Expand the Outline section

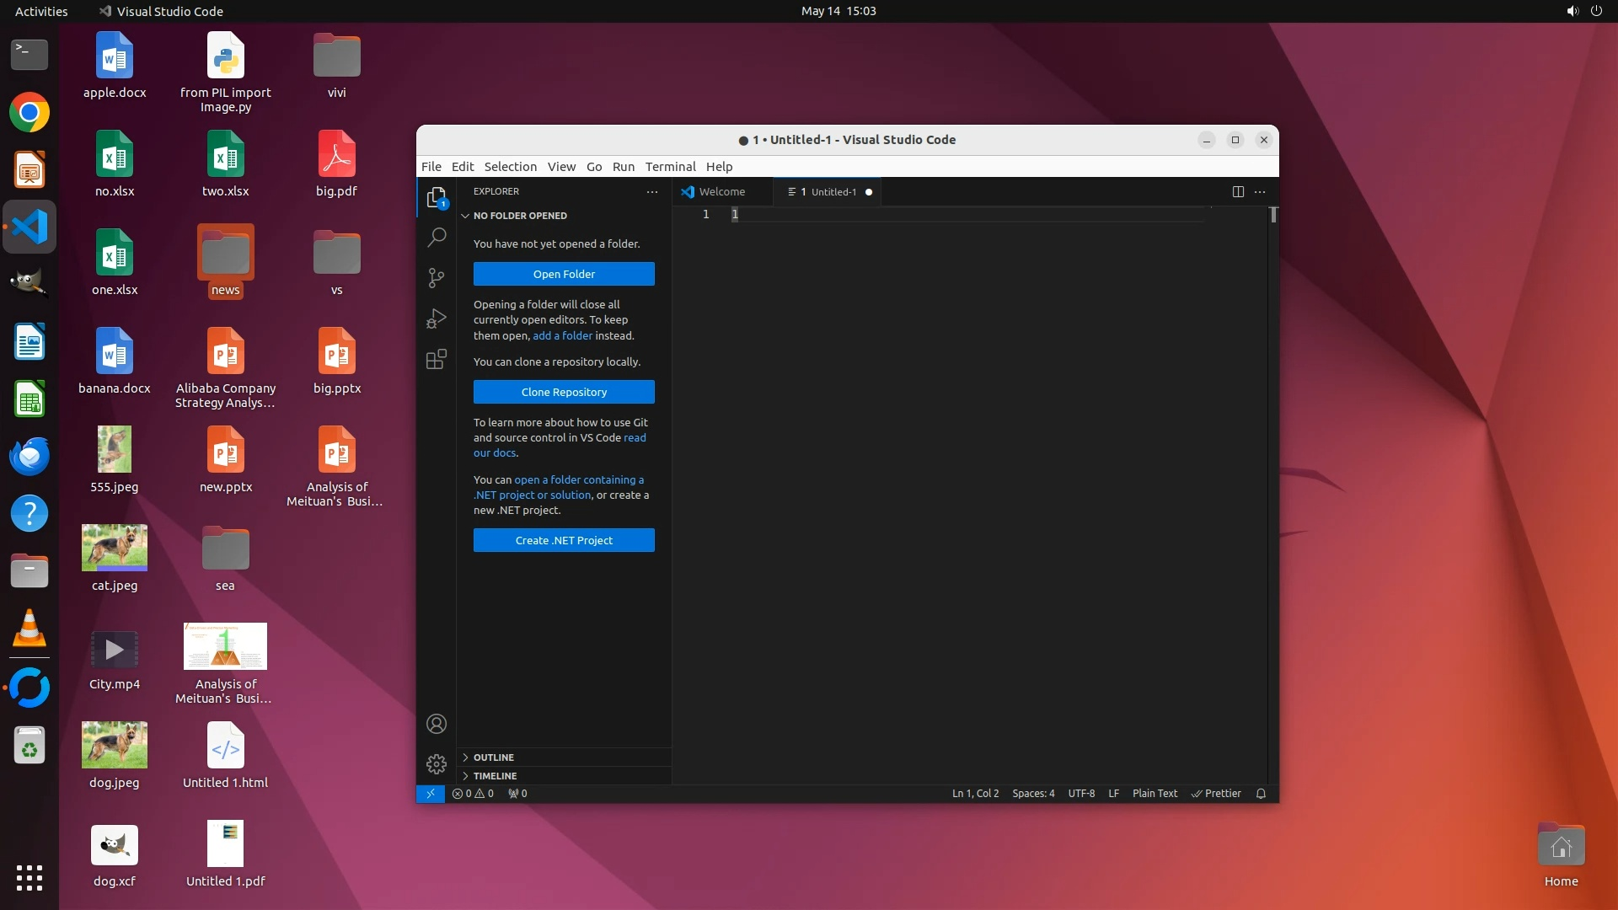[x=493, y=757]
